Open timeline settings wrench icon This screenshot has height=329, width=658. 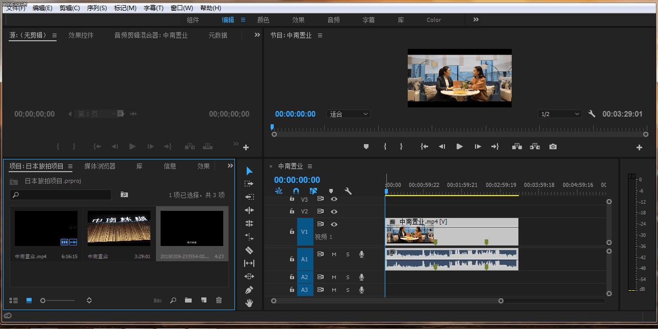coord(348,191)
